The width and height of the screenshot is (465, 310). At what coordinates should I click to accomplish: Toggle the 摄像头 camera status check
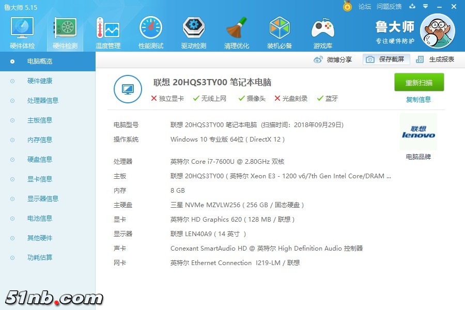[x=252, y=97]
